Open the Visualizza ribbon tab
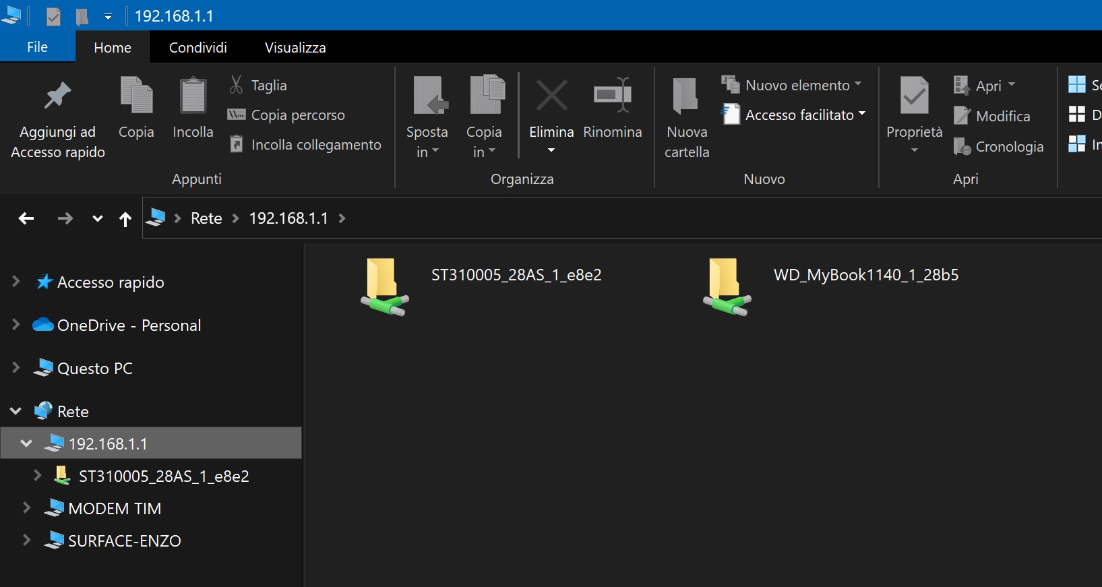This screenshot has height=587, width=1102. click(295, 48)
